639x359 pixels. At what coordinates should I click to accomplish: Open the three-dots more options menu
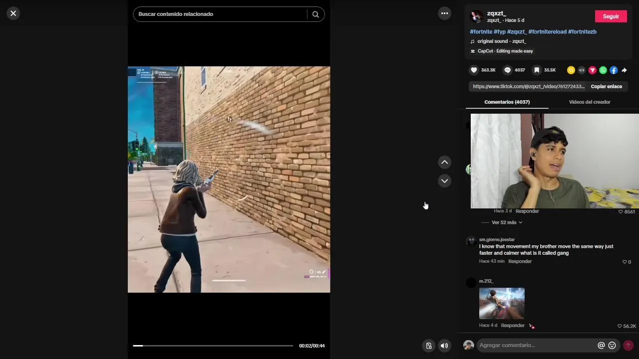[444, 13]
